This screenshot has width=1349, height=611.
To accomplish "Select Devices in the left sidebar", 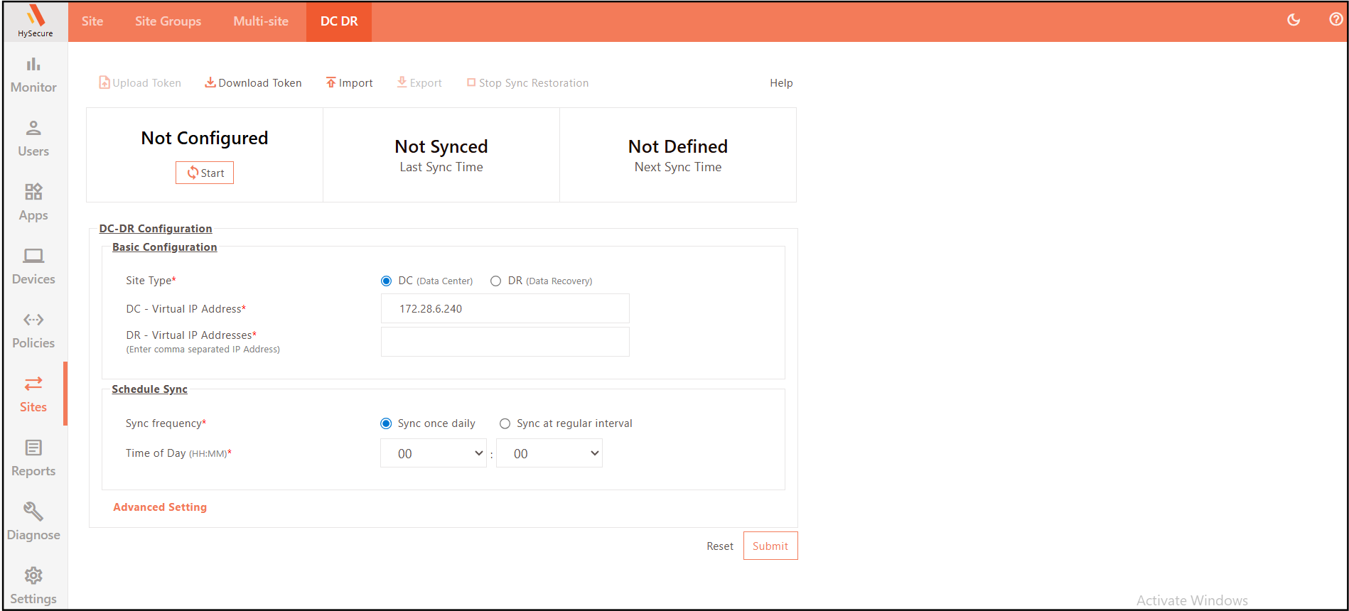I will [x=33, y=266].
